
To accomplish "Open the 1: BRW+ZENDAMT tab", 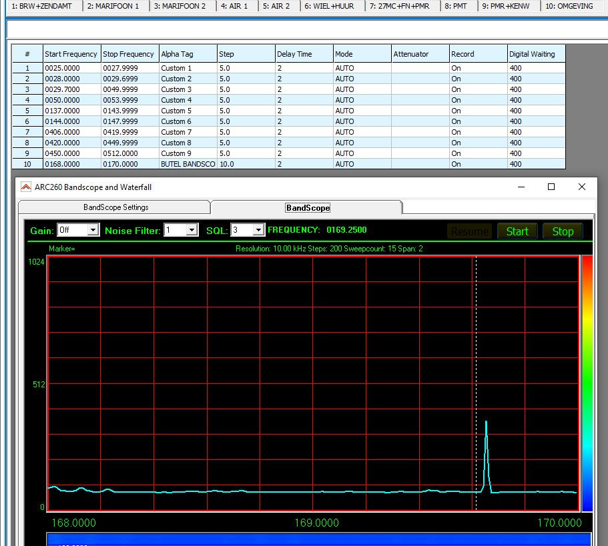I will pyautogui.click(x=42, y=6).
